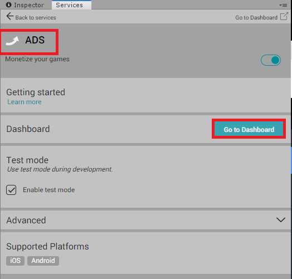Click the Ads arrow logo icon
The width and height of the screenshot is (292, 279).
12,41
